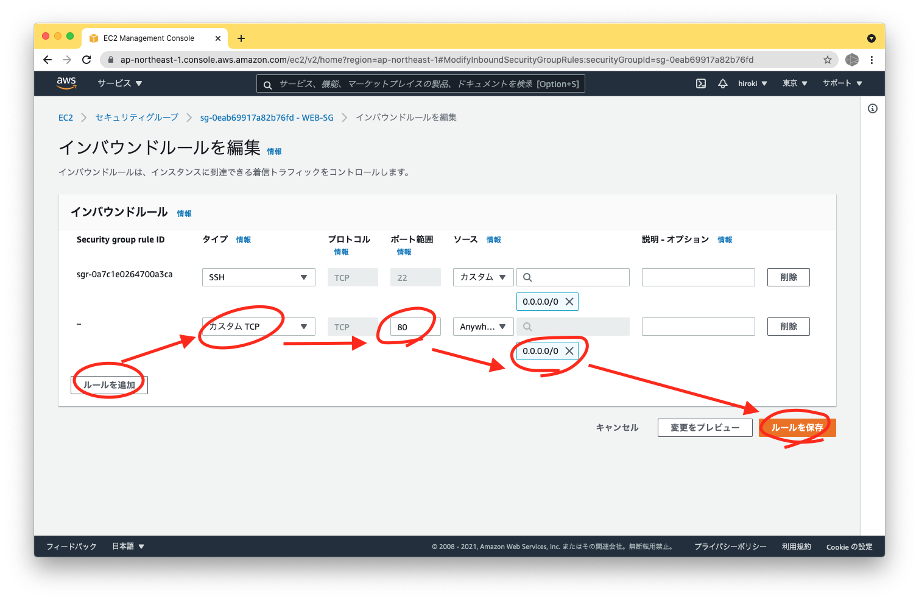Click ルールを追加 button
This screenshot has width=919, height=602.
pyautogui.click(x=109, y=385)
